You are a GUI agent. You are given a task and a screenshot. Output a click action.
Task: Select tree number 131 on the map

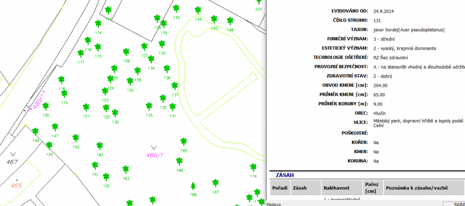pyautogui.click(x=172, y=107)
